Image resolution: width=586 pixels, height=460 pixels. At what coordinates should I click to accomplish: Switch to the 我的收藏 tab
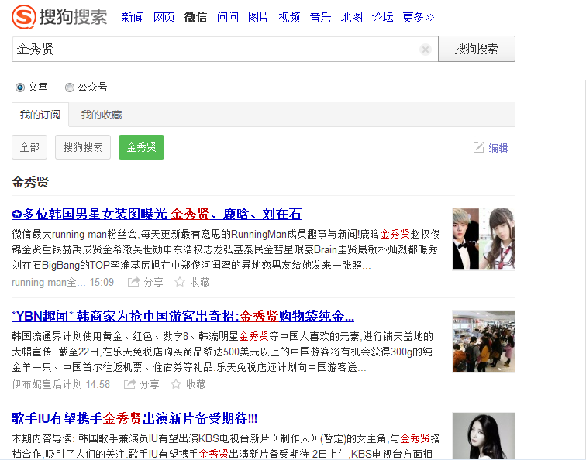click(102, 115)
